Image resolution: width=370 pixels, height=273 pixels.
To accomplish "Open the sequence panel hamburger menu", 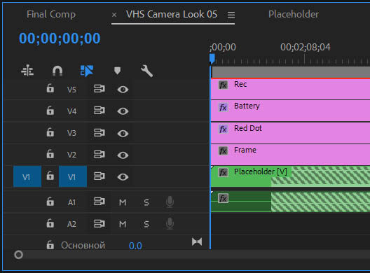I will click(x=231, y=15).
